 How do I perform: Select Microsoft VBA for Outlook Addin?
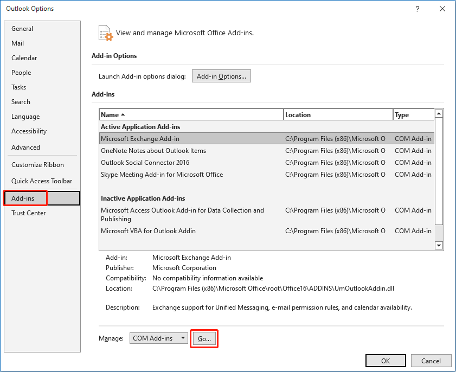266,231
